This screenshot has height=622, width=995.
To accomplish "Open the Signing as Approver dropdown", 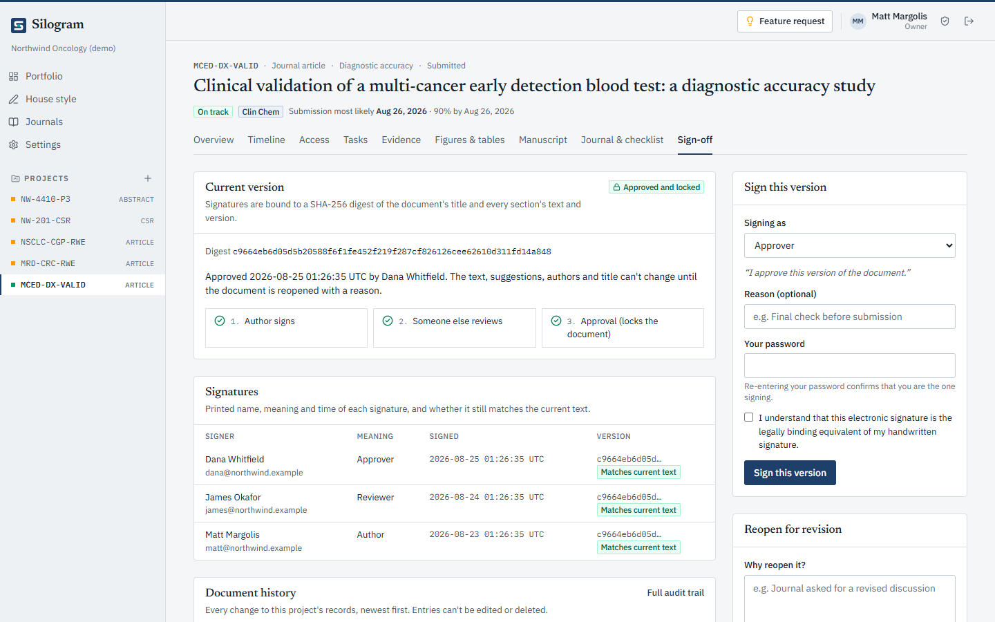I will click(x=849, y=245).
